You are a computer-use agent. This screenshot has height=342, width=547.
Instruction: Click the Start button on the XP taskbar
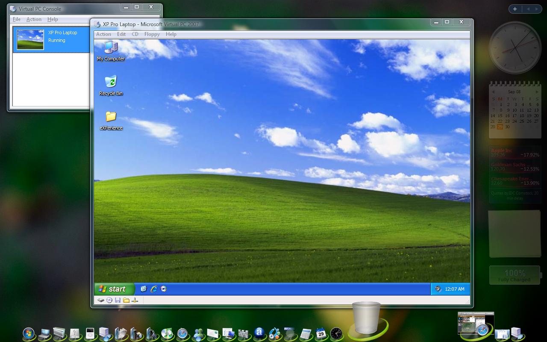(113, 289)
